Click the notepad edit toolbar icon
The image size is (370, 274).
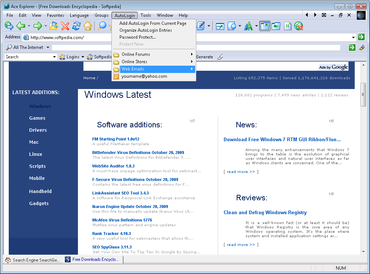pyautogui.click(x=201, y=26)
